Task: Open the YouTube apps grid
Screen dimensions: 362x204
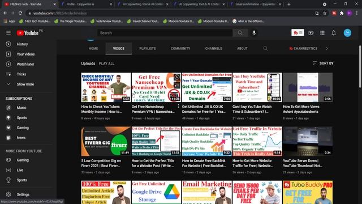Action: click(x=322, y=33)
